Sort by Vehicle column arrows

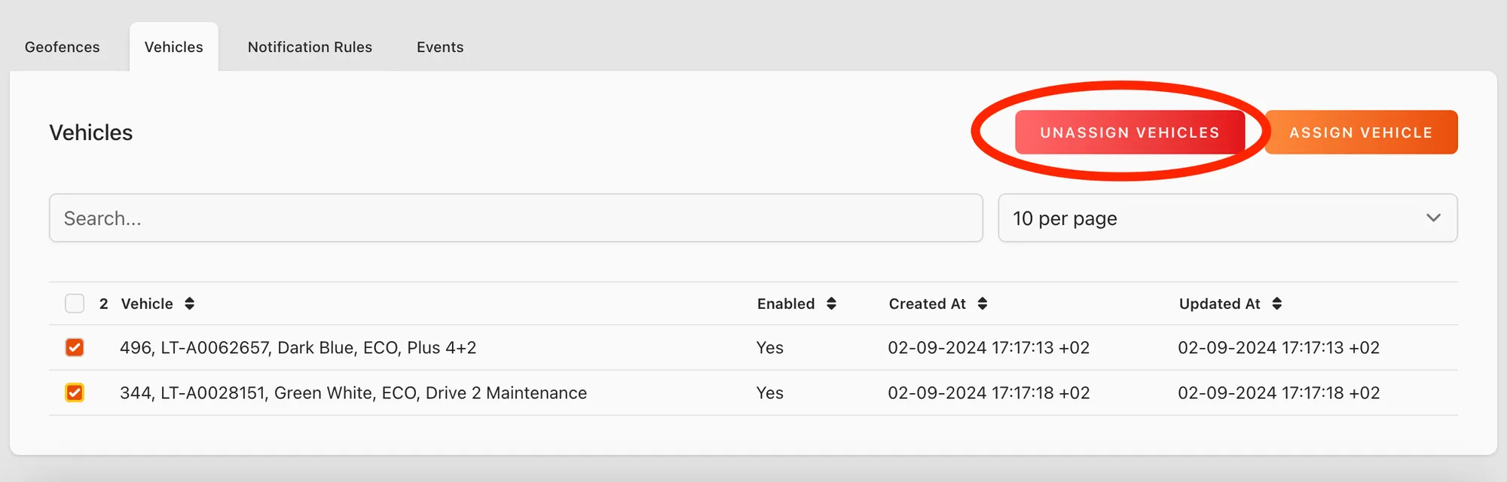(x=190, y=304)
